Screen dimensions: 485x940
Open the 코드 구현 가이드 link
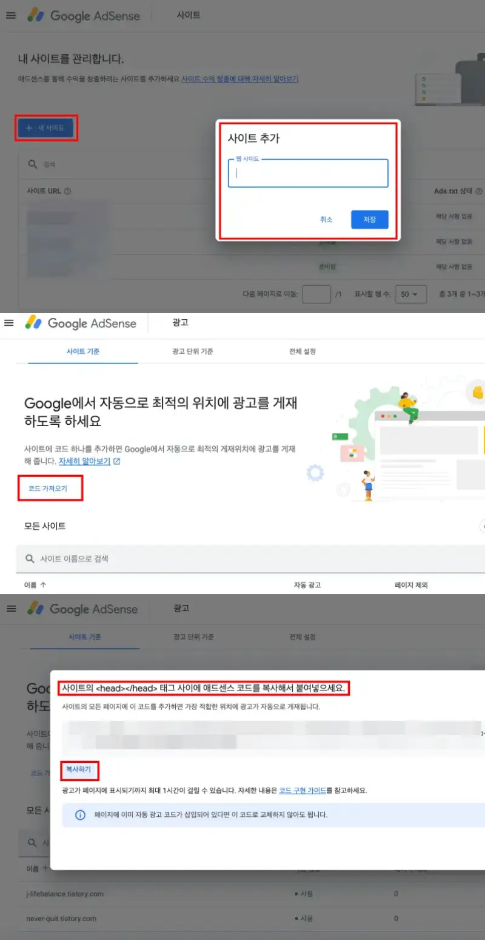303,791
